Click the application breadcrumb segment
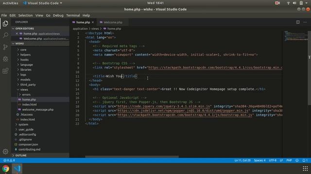Viewport: 311px width, 174px height. [80, 29]
